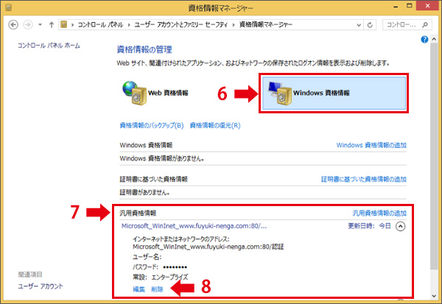442x304 pixels.
Task: Click the パスワード masked dots value
Action: pos(175,267)
